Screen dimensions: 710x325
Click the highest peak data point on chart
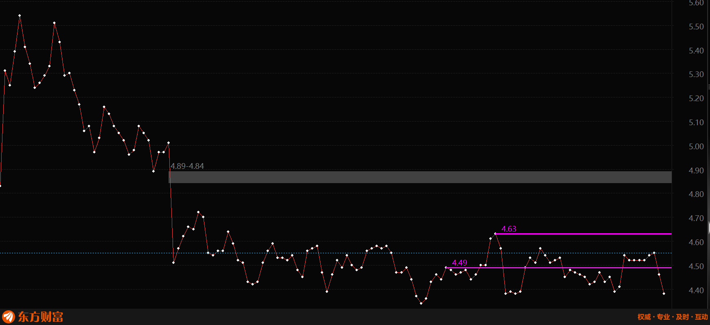tap(20, 15)
